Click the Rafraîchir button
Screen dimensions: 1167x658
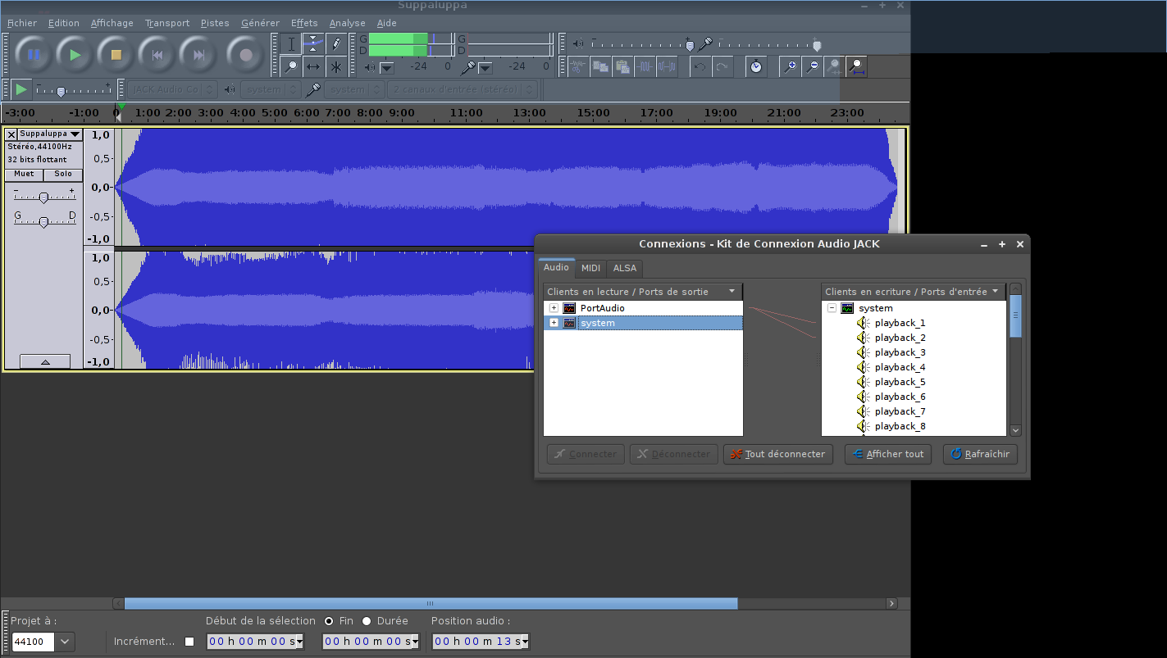click(980, 454)
